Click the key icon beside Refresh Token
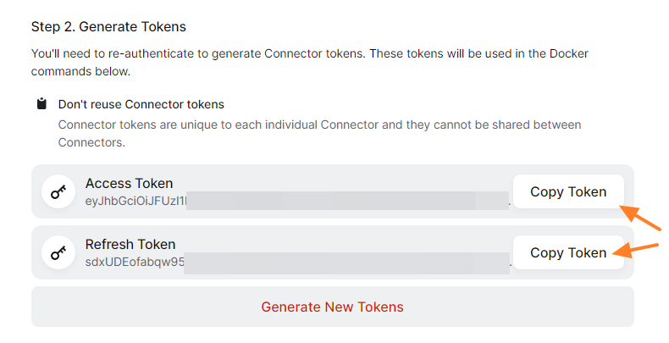669x343 pixels. pos(58,252)
